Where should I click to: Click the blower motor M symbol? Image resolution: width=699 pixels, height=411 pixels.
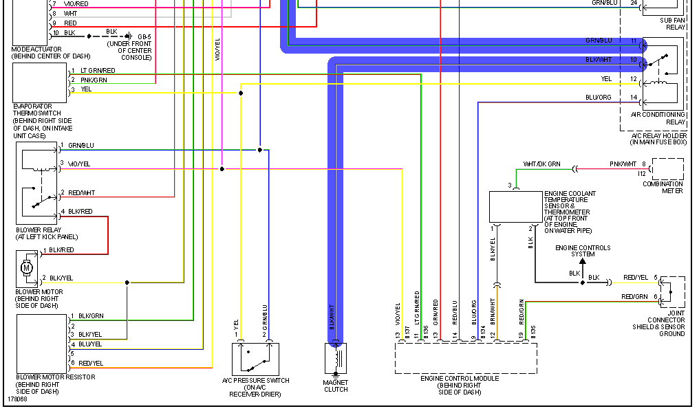pos(28,268)
